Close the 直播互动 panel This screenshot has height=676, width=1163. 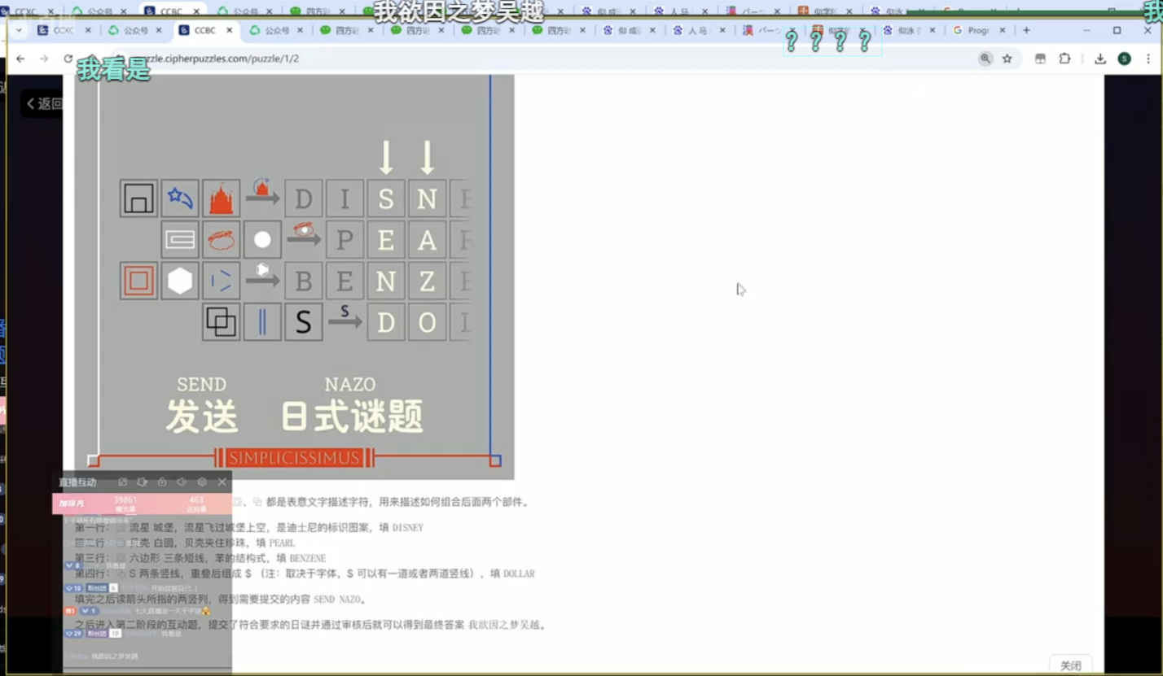pos(222,482)
